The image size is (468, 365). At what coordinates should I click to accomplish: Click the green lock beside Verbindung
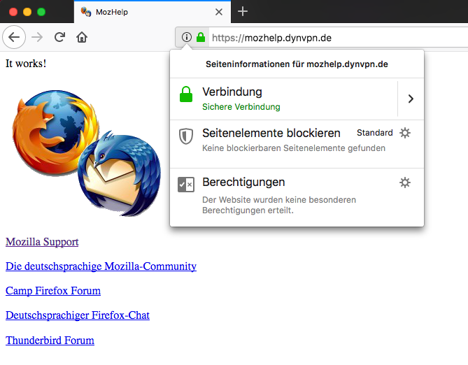186,94
